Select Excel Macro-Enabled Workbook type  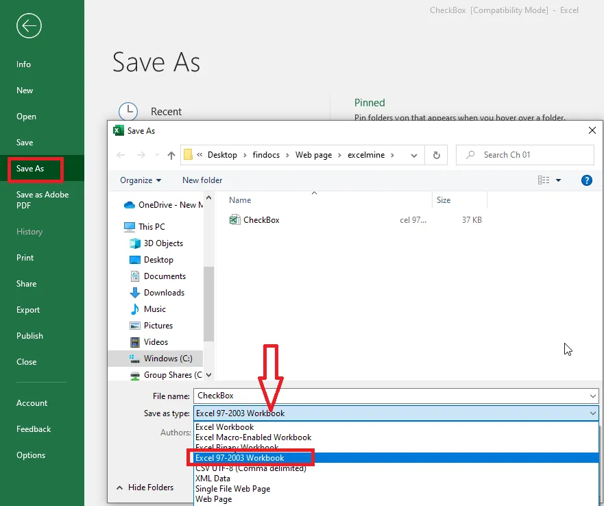tap(396, 437)
